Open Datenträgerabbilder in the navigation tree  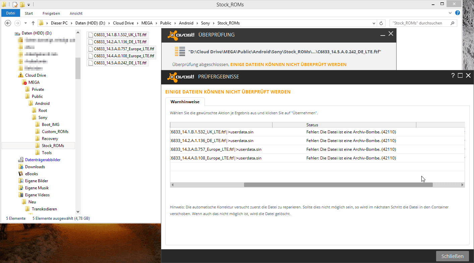point(43,160)
